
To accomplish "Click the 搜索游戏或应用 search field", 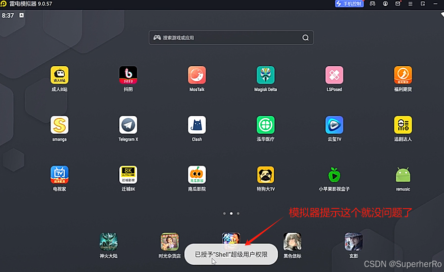I will point(231,38).
